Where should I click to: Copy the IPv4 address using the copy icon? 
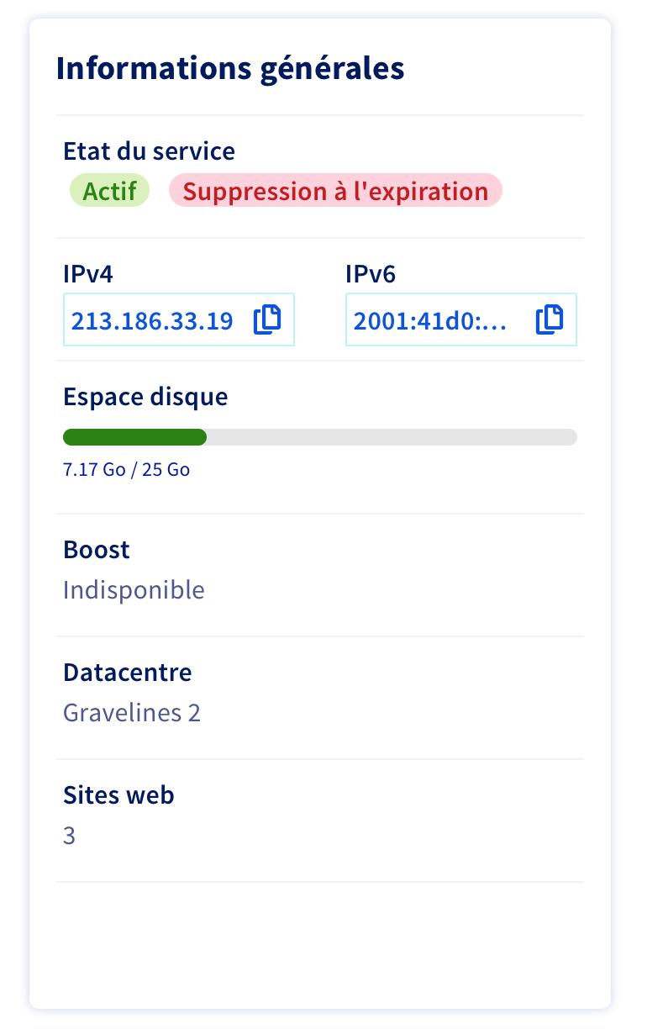267,319
